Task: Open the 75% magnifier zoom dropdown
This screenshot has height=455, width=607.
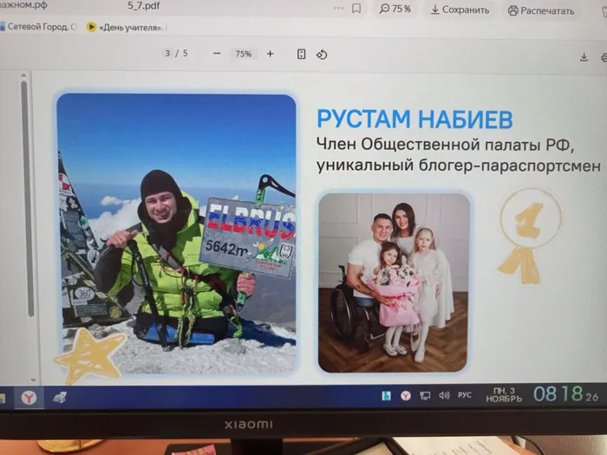Action: pyautogui.click(x=395, y=10)
